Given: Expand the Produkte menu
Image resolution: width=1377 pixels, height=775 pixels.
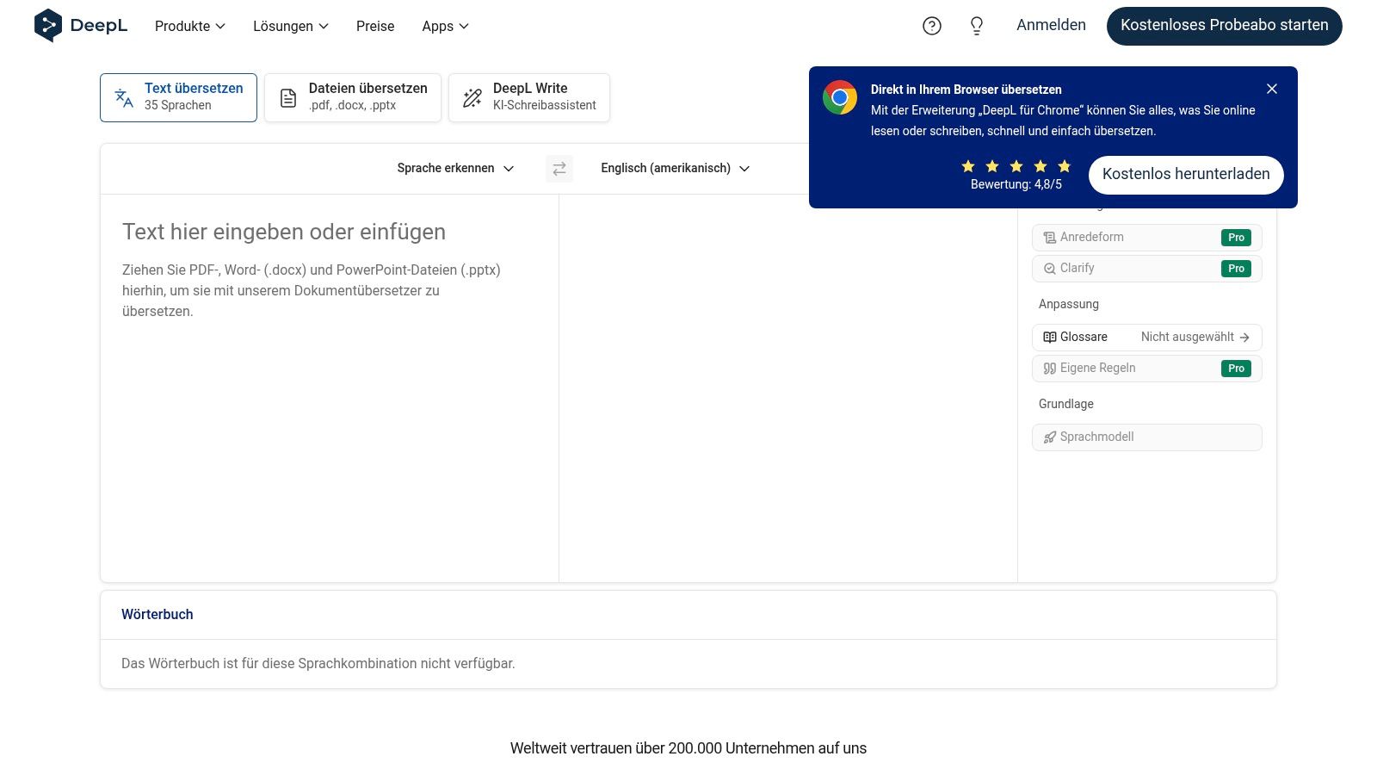Looking at the screenshot, I should coord(190,26).
